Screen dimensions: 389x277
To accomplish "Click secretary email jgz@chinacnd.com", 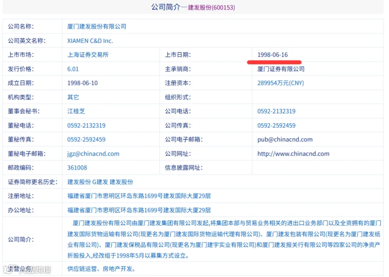I will click(x=93, y=154).
